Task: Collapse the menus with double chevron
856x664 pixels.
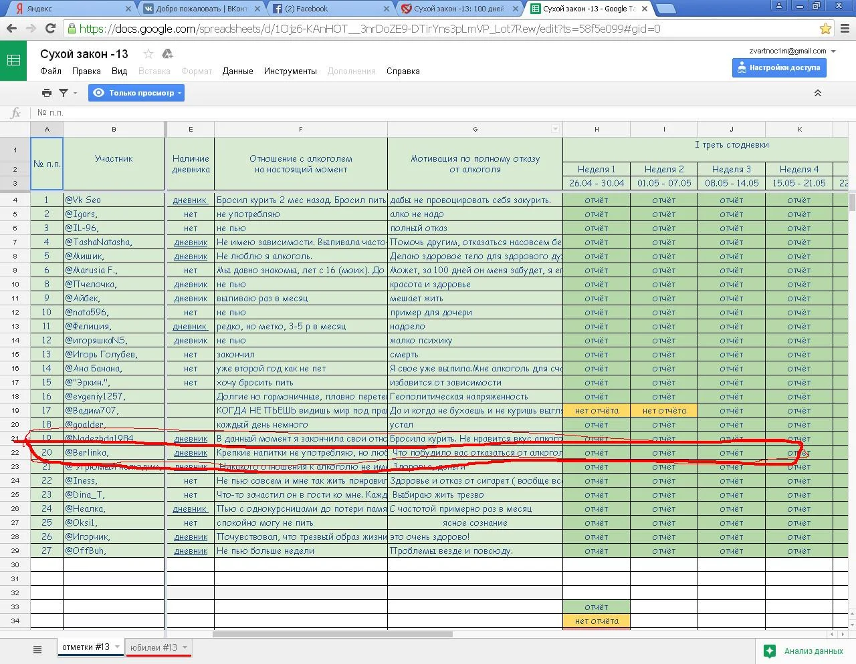Action: [x=817, y=93]
